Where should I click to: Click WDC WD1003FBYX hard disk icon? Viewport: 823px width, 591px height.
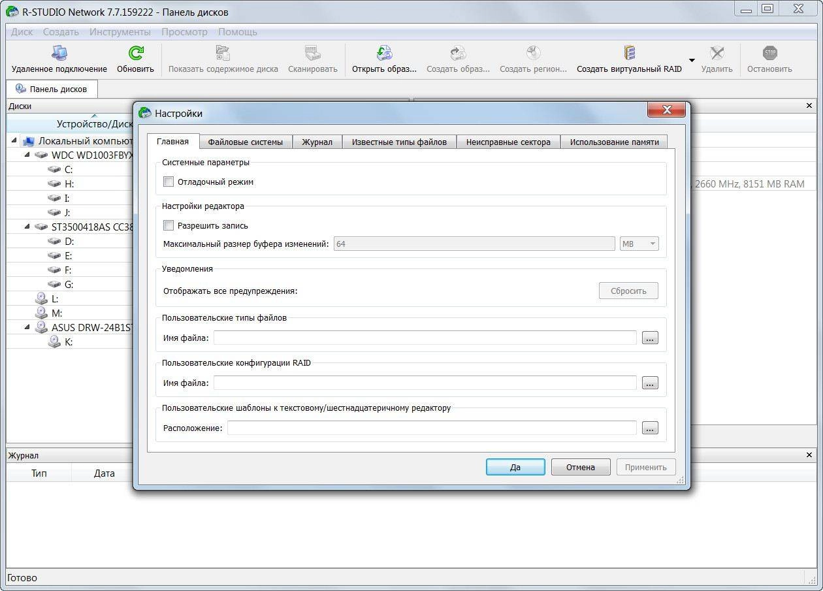[41, 155]
